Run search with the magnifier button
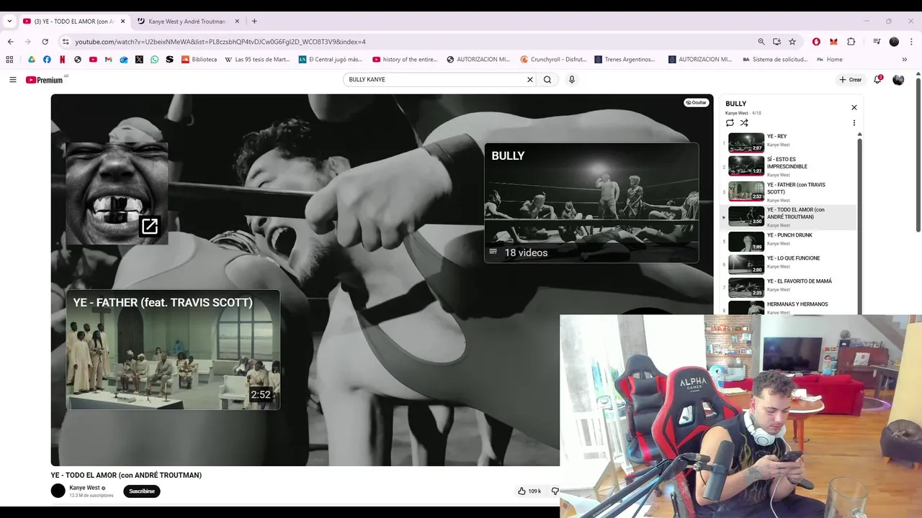This screenshot has width=922, height=518. (x=547, y=80)
